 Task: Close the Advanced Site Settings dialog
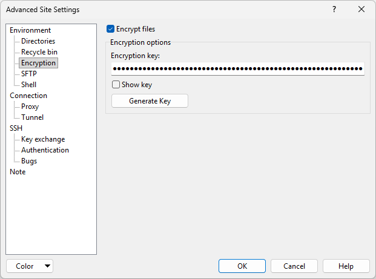click(x=361, y=10)
